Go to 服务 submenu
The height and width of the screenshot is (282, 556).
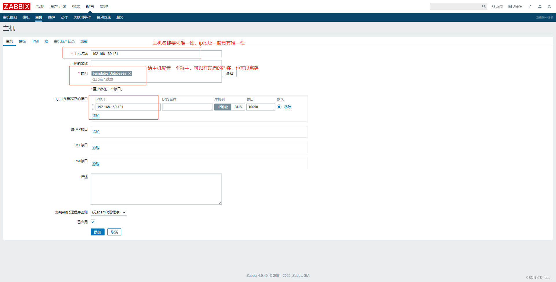[x=120, y=17]
